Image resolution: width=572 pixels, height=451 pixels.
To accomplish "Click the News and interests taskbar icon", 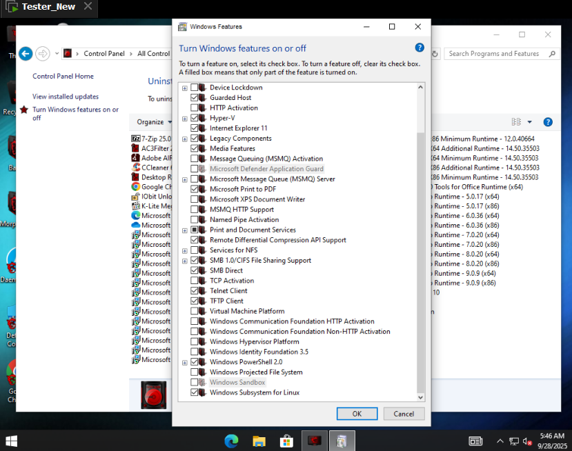I will pyautogui.click(x=475, y=441).
